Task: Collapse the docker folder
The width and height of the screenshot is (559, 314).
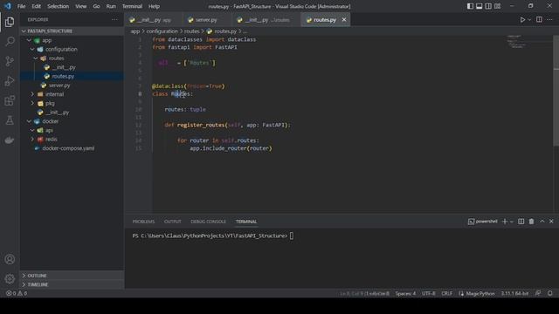Action: (72, 121)
